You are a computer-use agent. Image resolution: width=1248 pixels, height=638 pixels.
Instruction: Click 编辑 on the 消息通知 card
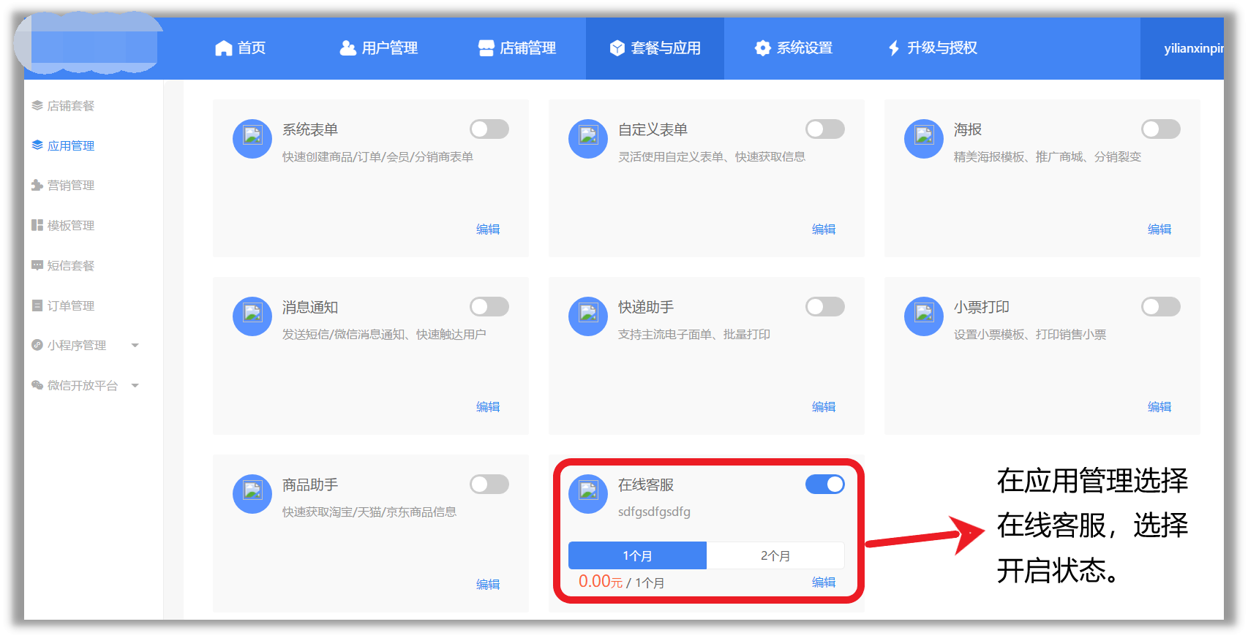pos(488,407)
